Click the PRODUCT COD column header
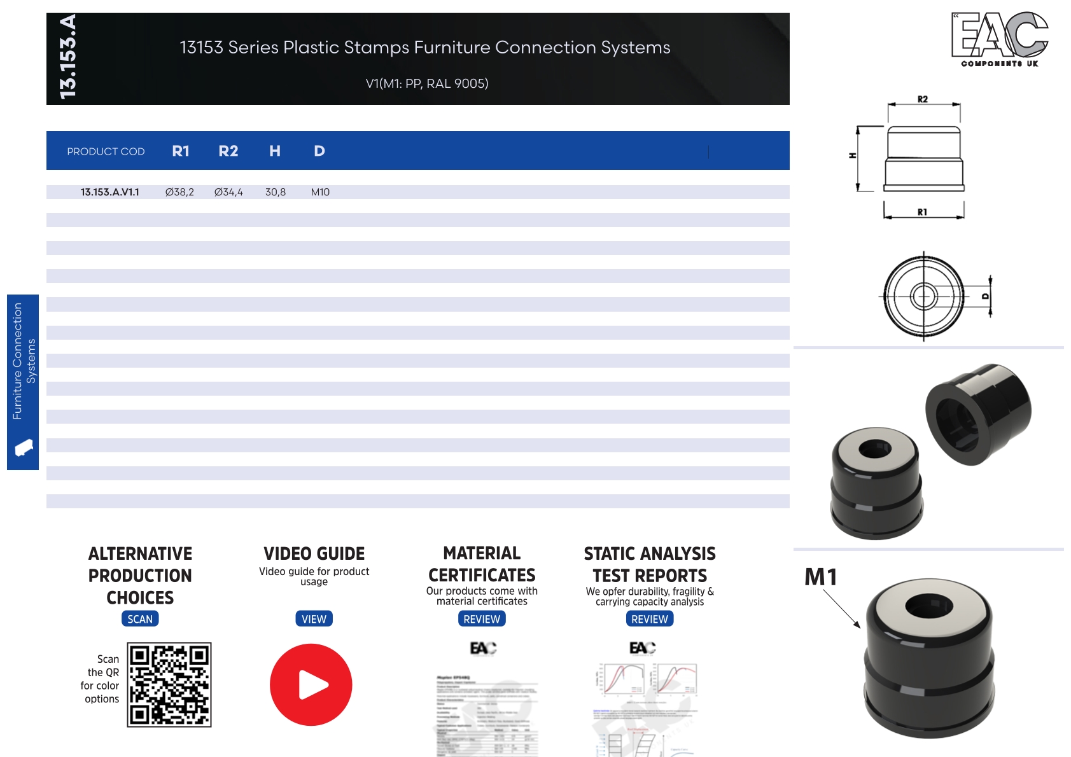Image resolution: width=1071 pixels, height=757 pixels. coord(106,151)
